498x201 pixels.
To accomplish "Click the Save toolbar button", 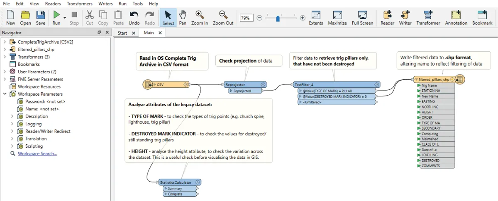I will (41, 18).
